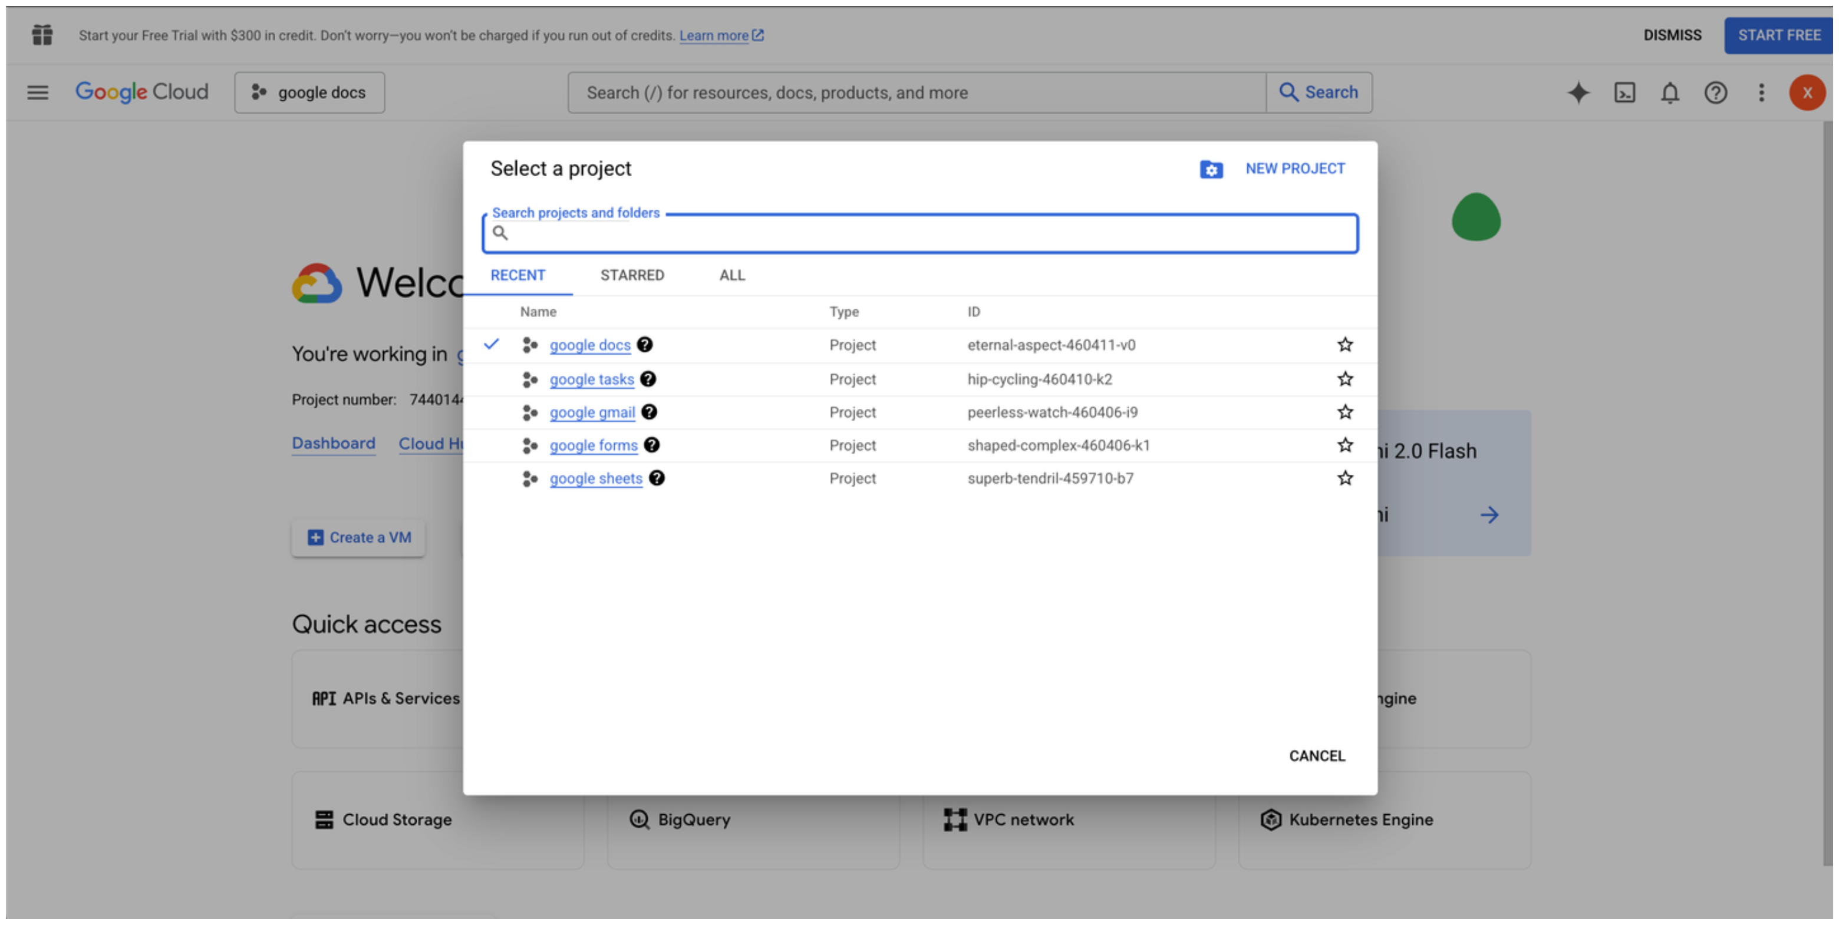Open the Gemini sparkle assistant icon
This screenshot has width=1839, height=925.
1578,92
